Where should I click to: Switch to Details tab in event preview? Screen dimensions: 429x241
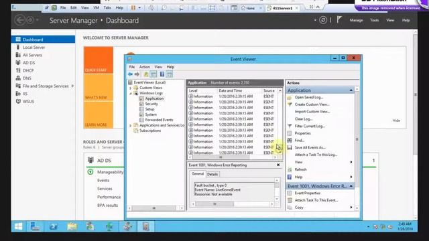[212, 174]
